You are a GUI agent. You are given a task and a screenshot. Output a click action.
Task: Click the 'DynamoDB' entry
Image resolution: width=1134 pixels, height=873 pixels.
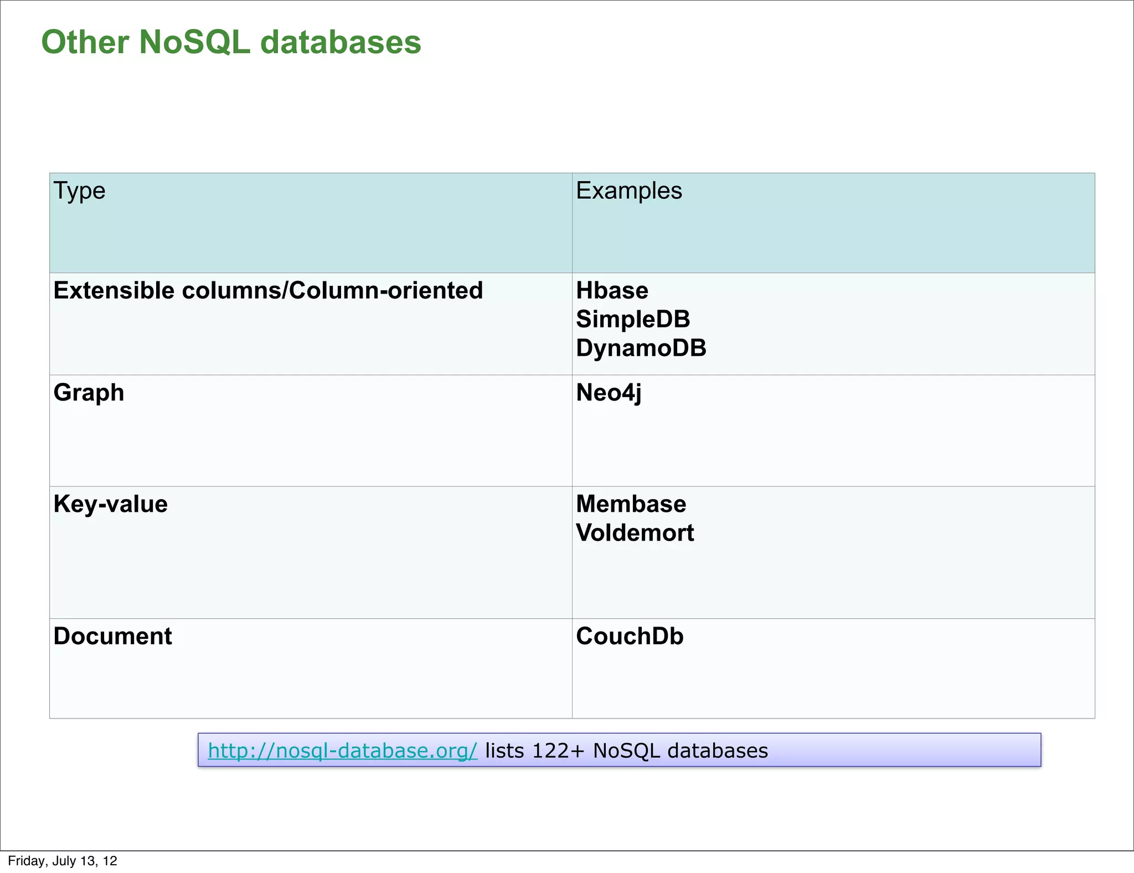pyautogui.click(x=641, y=348)
